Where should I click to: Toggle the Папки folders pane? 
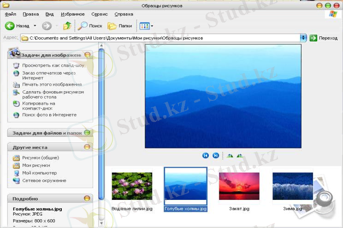pyautogui.click(x=119, y=26)
